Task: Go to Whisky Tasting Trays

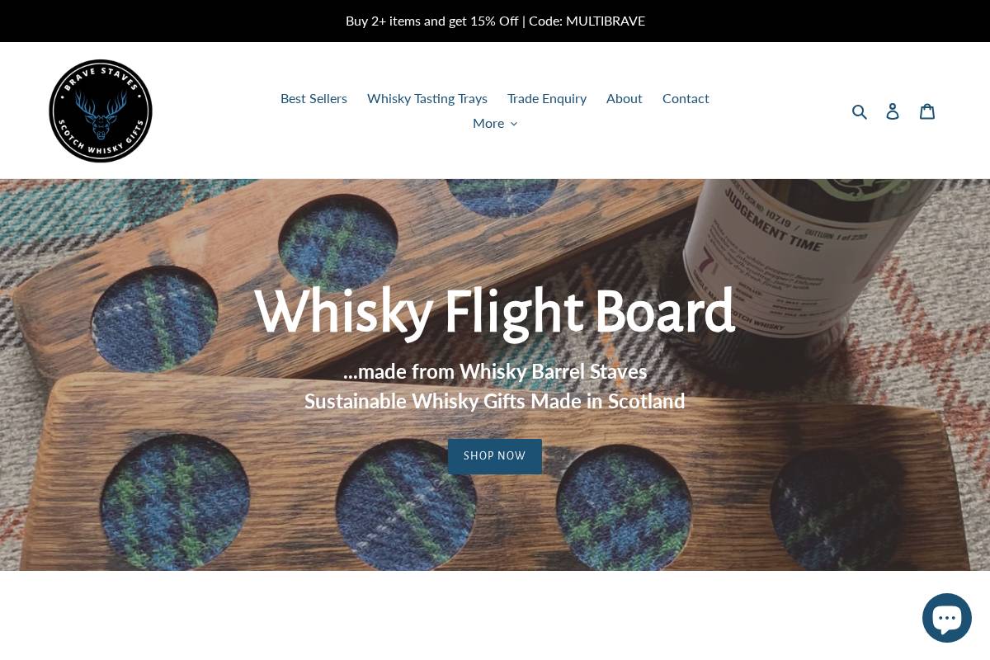Action: [x=427, y=98]
